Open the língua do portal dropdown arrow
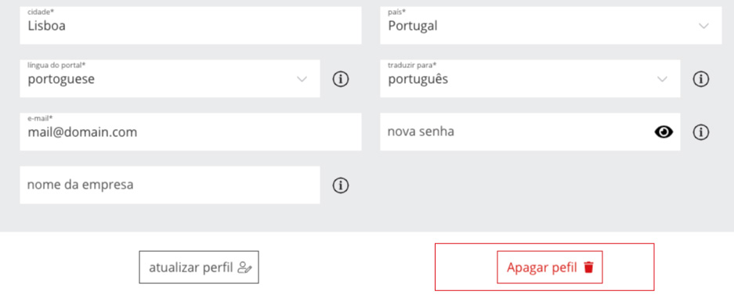 (x=302, y=79)
